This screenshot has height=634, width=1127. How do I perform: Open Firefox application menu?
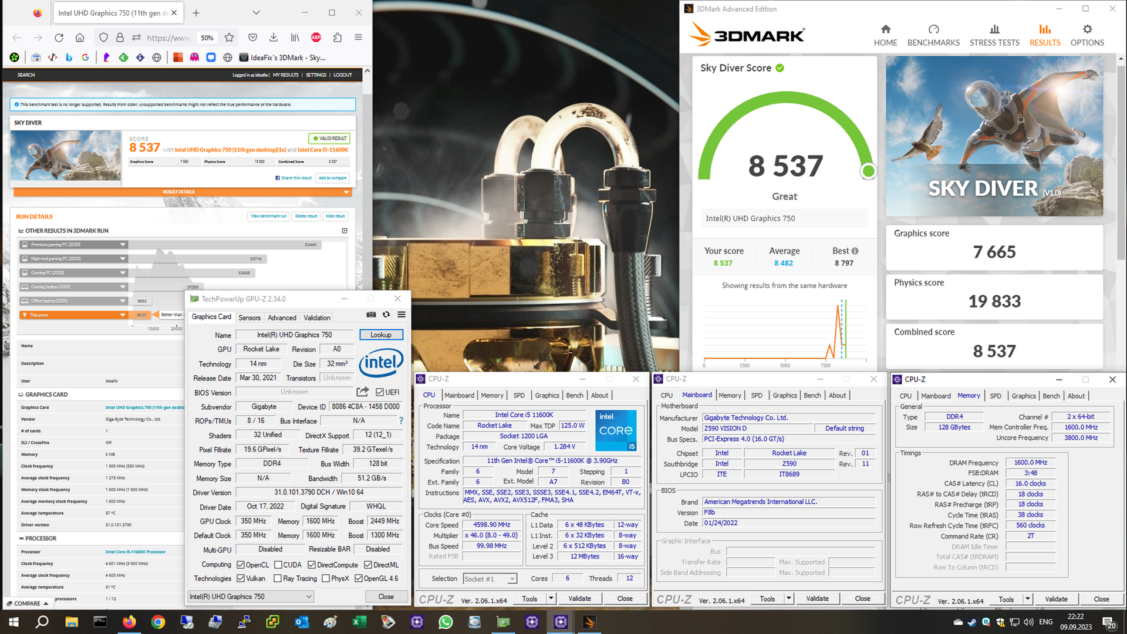(358, 38)
